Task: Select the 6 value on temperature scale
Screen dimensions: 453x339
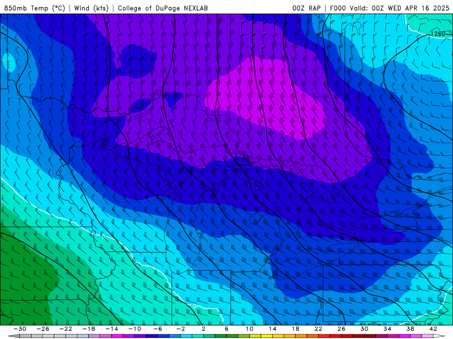Action: tap(226, 329)
